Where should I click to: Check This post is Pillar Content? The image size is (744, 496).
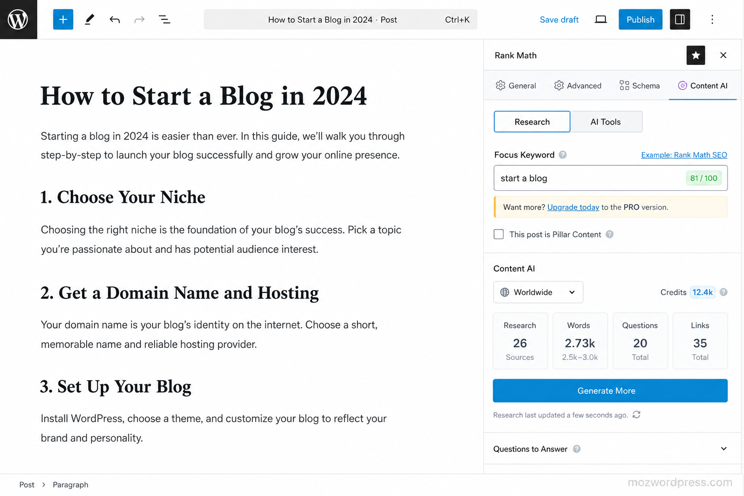click(498, 234)
